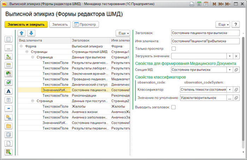Select the Заключения врачей-... row
The width and height of the screenshot is (247, 160).
[74, 74]
